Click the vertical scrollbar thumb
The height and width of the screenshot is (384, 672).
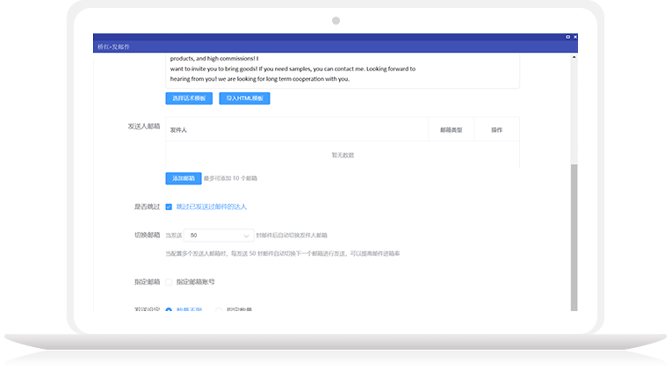click(574, 237)
